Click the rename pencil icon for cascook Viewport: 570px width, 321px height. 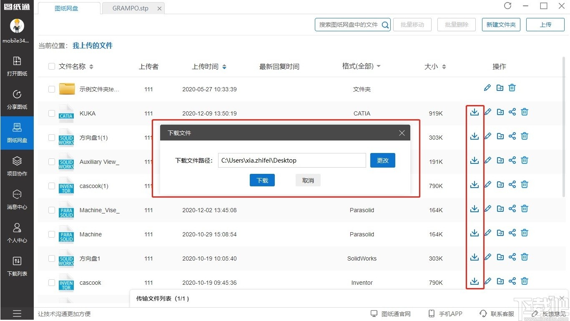pyautogui.click(x=487, y=281)
